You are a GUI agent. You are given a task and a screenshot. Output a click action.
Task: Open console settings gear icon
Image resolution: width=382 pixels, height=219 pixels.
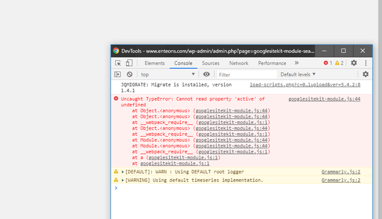tap(365, 75)
